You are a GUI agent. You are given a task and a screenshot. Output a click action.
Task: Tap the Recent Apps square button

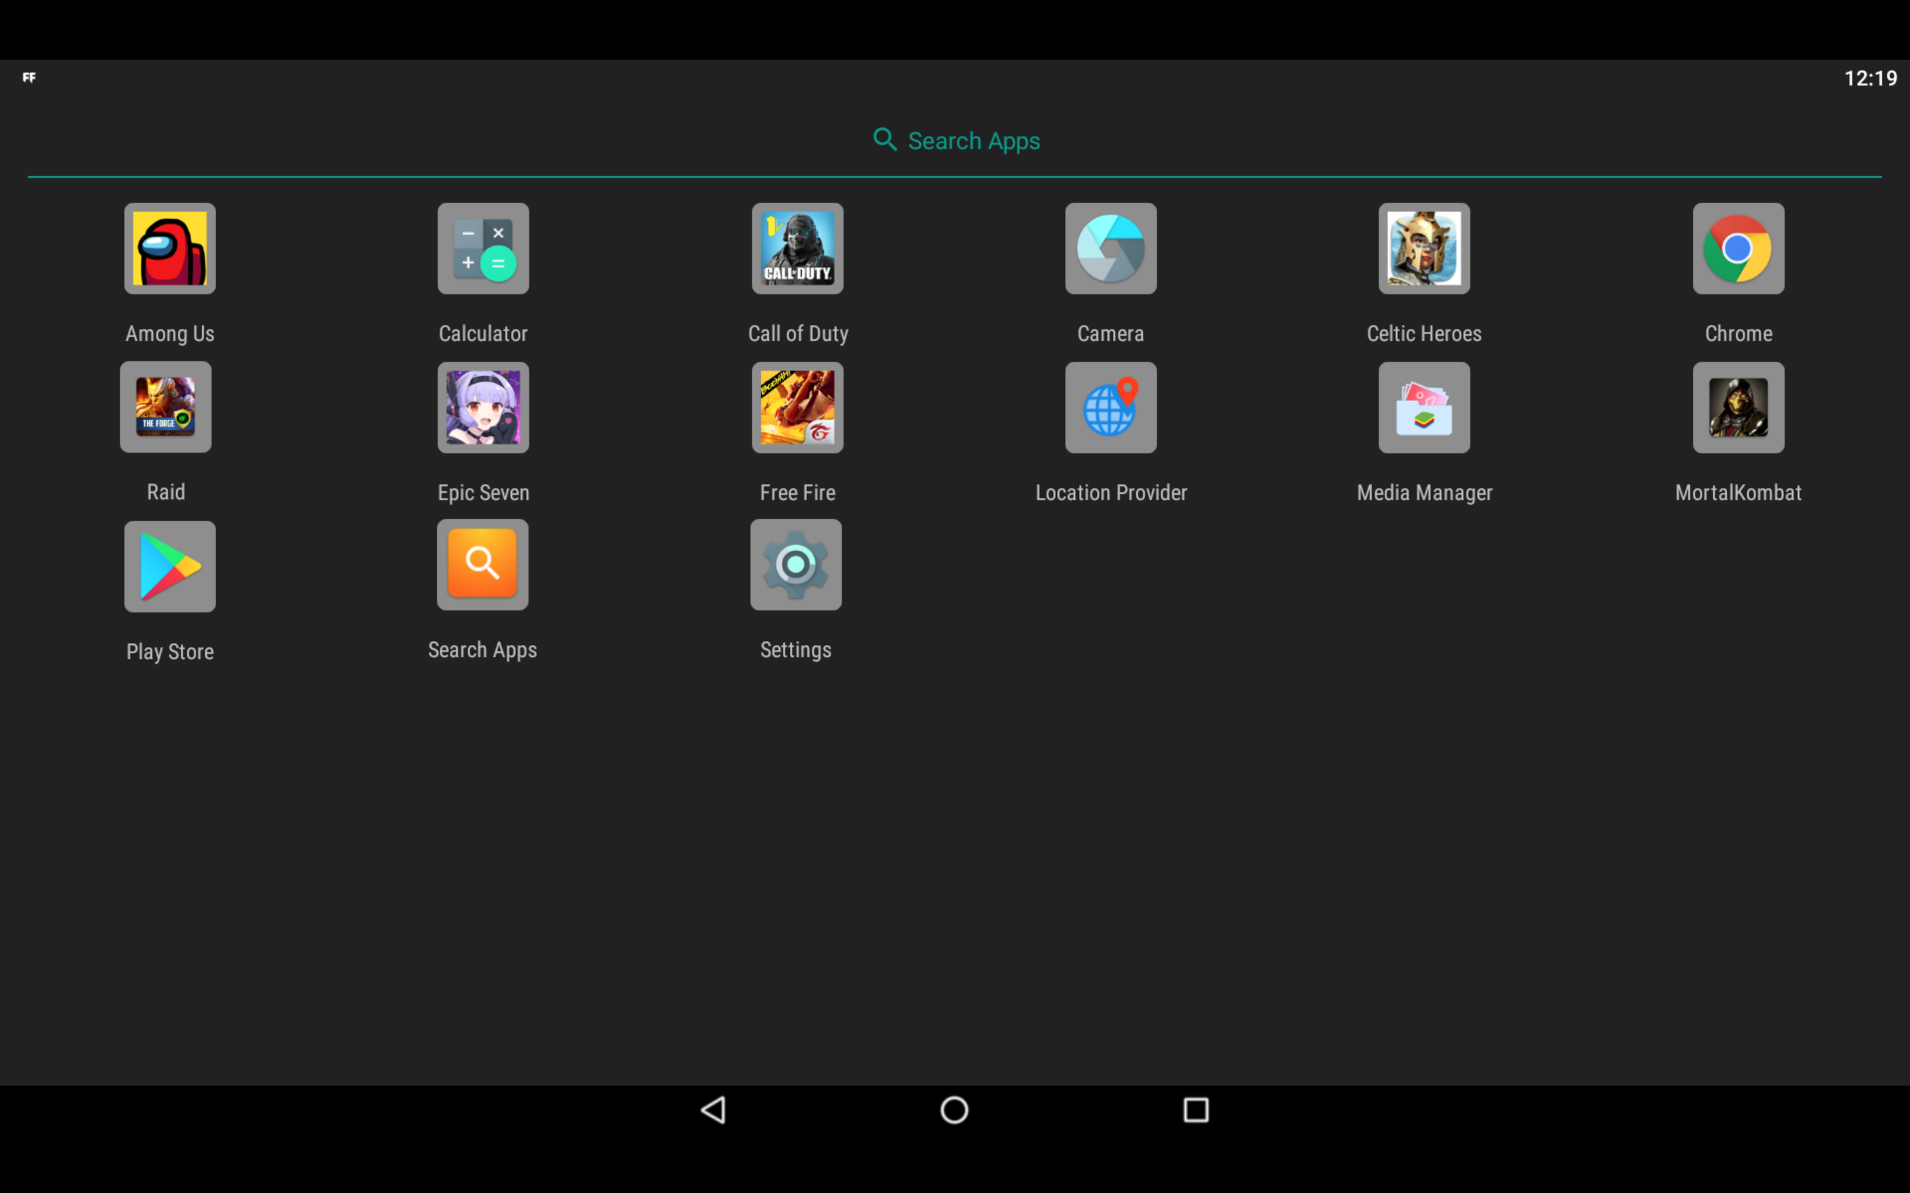pos(1196,1110)
